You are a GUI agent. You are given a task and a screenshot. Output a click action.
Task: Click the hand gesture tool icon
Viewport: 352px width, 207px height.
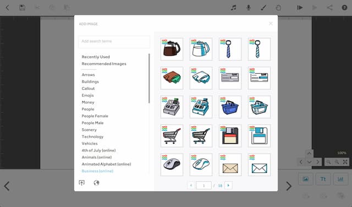click(x=278, y=8)
